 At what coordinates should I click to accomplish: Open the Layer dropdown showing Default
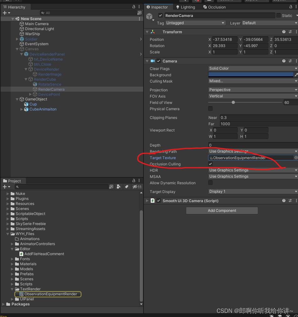pyautogui.click(x=270, y=23)
